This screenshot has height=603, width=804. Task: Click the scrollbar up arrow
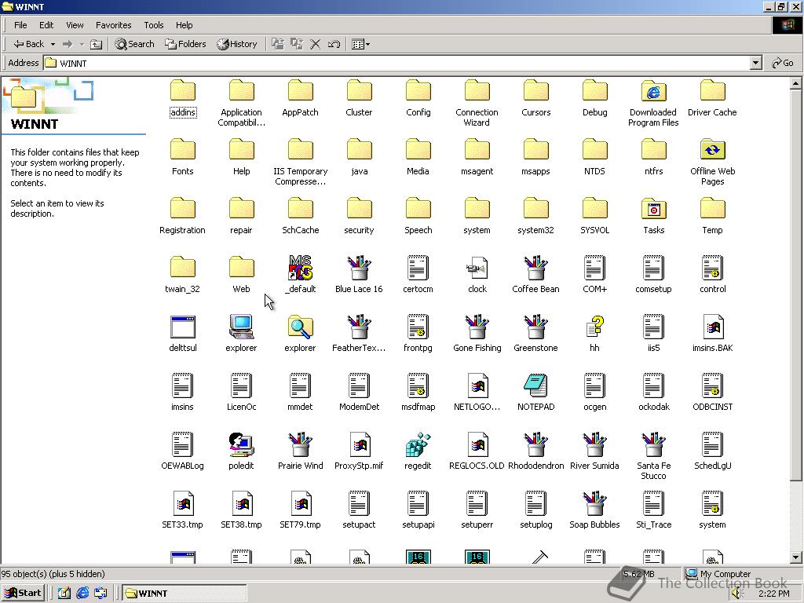coord(795,83)
